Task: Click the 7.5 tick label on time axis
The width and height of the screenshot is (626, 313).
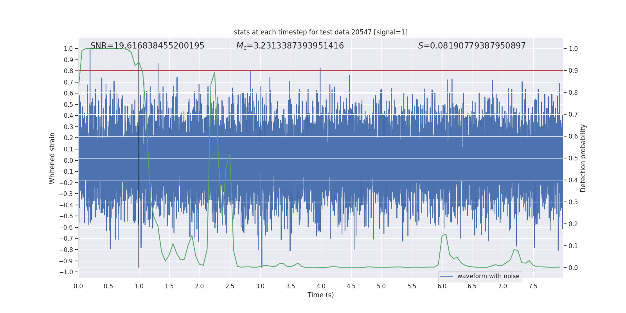Action: click(532, 286)
